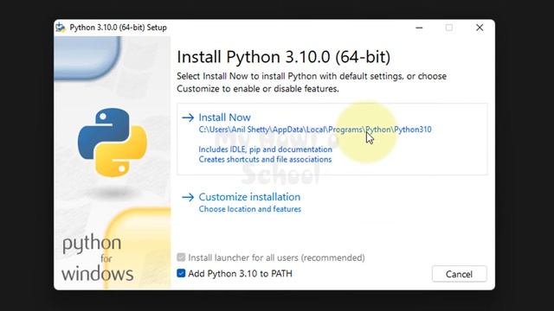
Task: Click 'Choose location and features' text
Action: point(250,209)
